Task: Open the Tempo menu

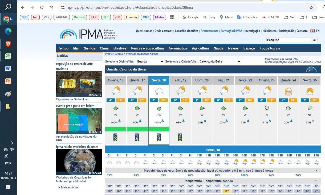Action: [63, 48]
